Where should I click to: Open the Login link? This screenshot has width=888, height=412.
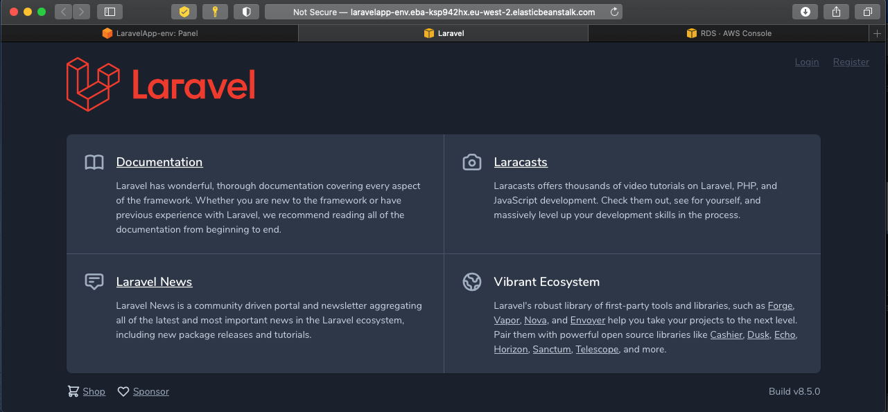807,62
